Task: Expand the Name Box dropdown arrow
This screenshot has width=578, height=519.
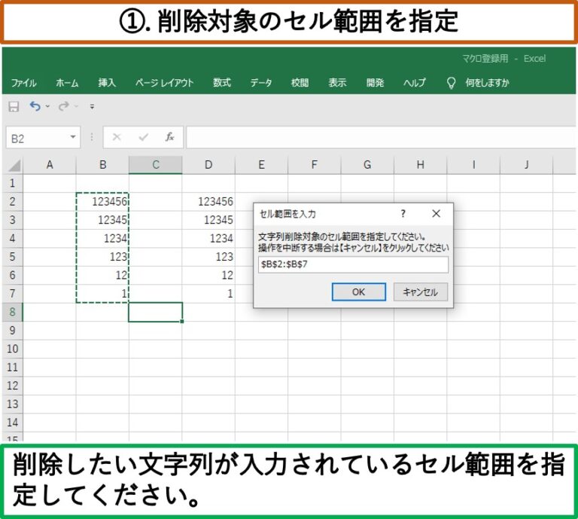Action: coord(73,138)
